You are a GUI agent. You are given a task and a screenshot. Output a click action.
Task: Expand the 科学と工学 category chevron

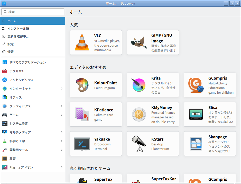61,141
